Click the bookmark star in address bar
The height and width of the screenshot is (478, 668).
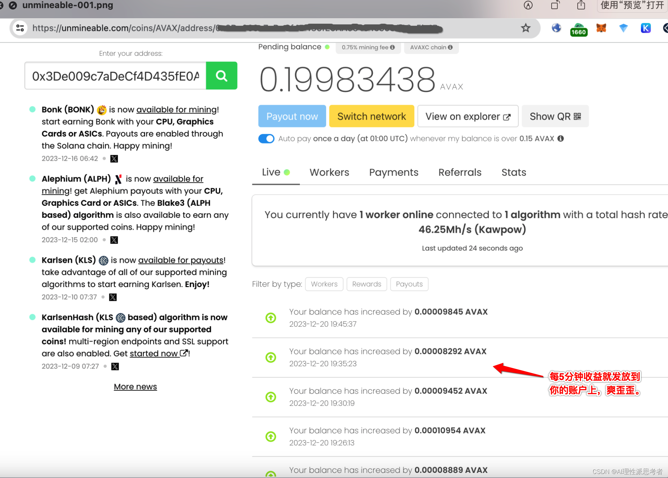526,28
